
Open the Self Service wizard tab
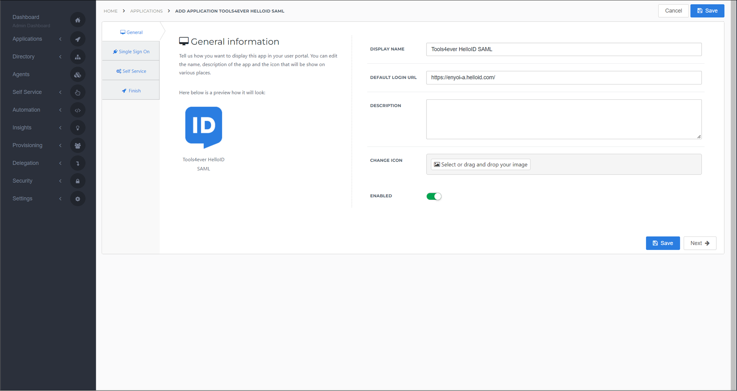(131, 71)
